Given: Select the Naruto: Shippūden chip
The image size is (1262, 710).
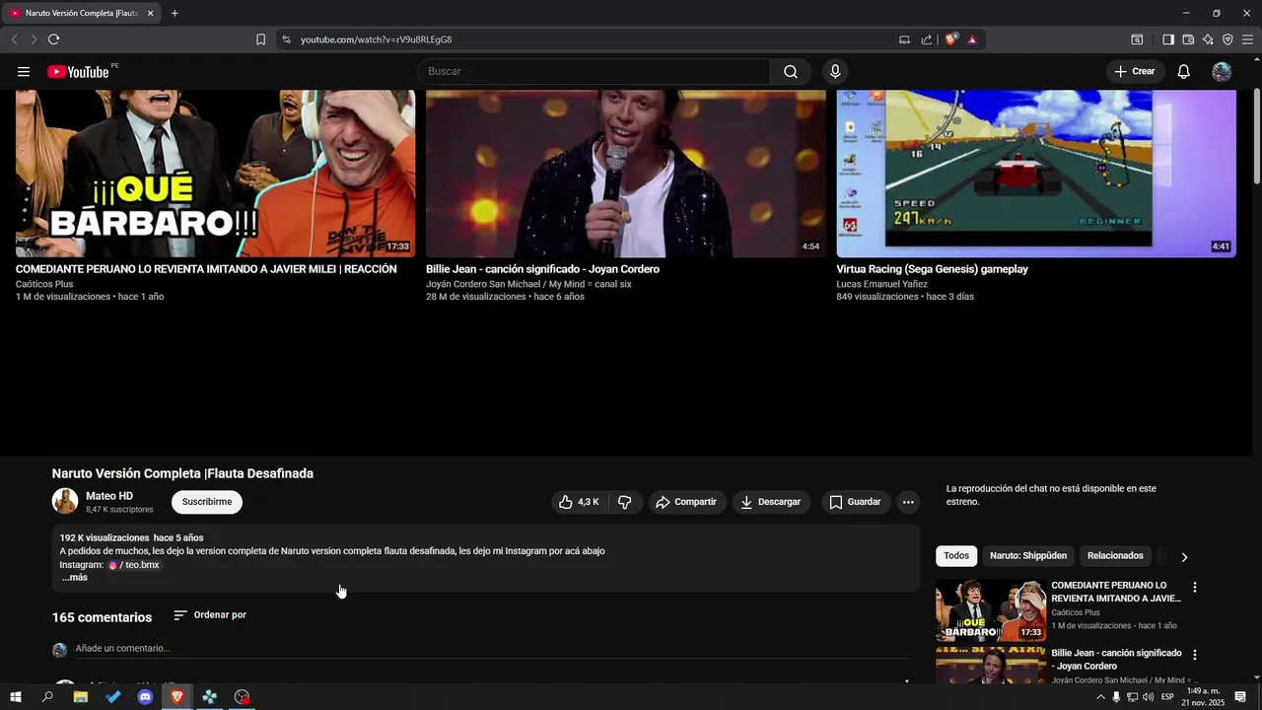Looking at the screenshot, I should point(1028,556).
